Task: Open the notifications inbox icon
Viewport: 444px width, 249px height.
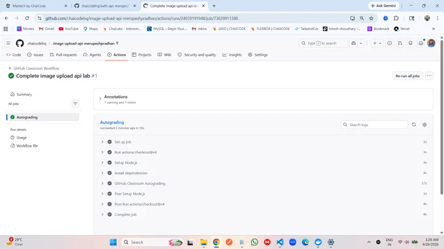Action: click(420, 43)
